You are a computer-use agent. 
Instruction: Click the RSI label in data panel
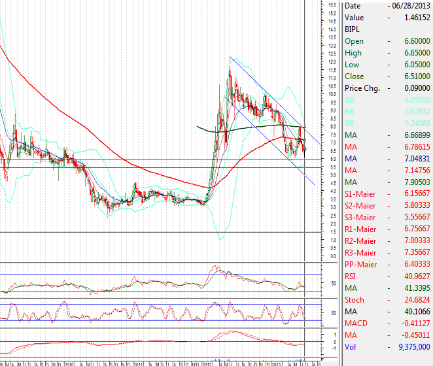351,276
